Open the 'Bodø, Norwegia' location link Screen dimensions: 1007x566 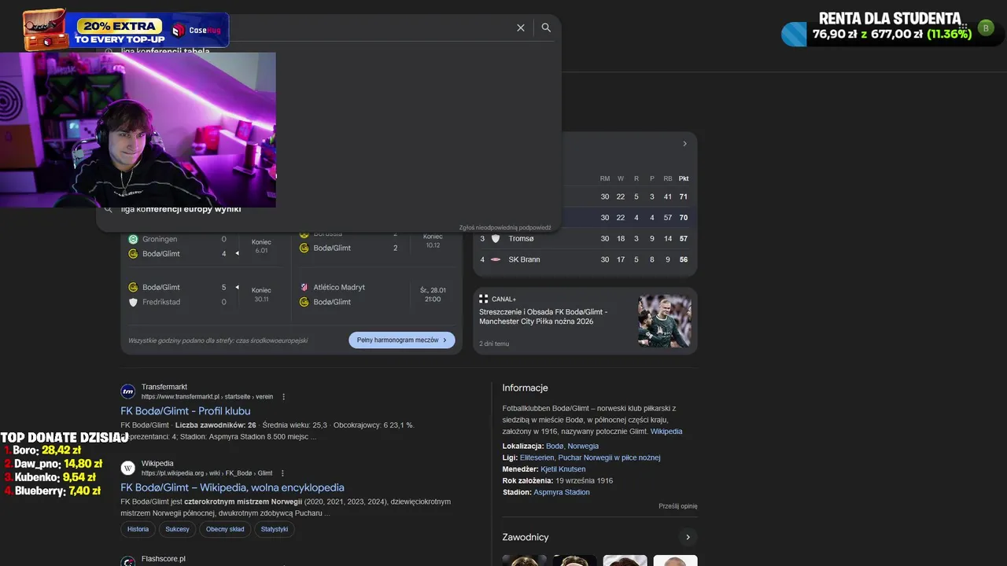pos(572,446)
